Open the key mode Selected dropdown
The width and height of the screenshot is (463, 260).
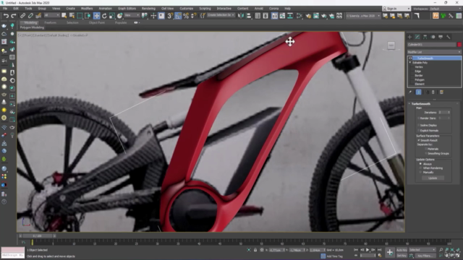(422, 250)
